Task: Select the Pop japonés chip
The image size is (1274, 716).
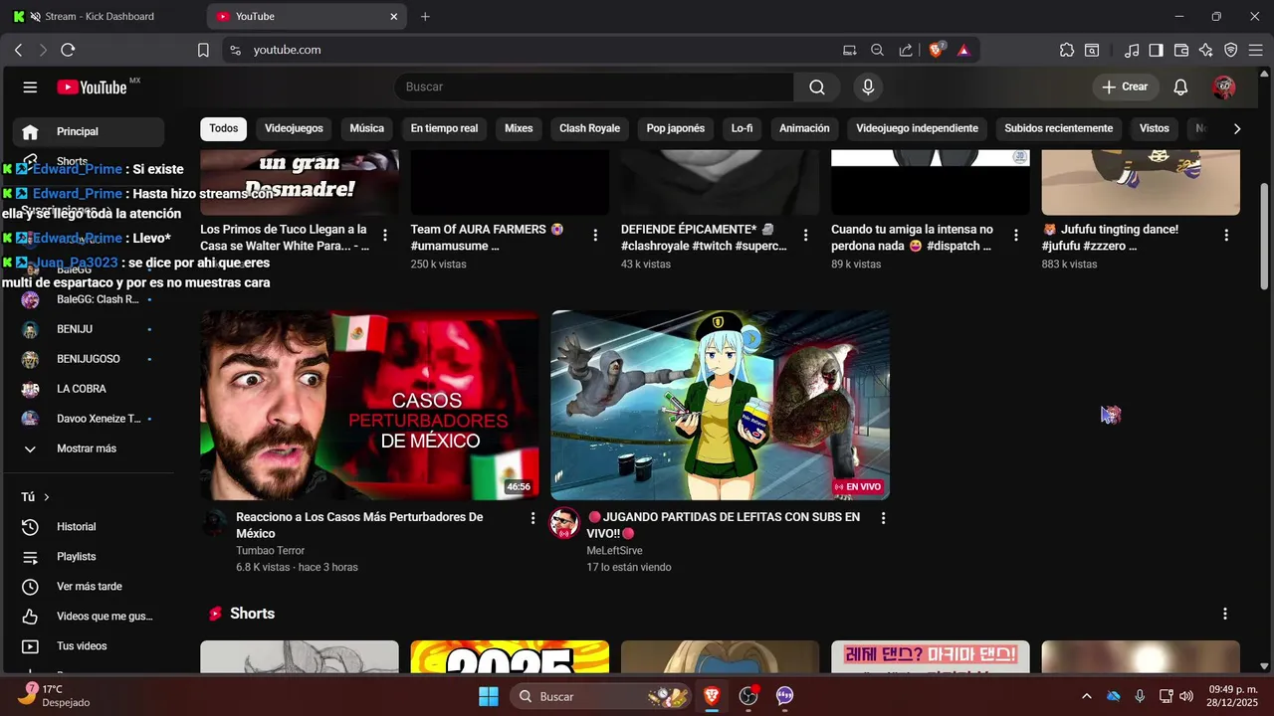Action: (676, 128)
